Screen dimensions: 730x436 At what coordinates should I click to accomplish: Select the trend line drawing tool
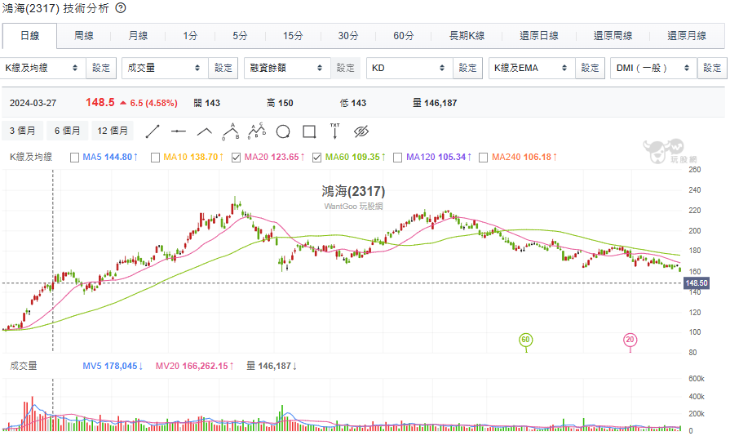point(153,131)
